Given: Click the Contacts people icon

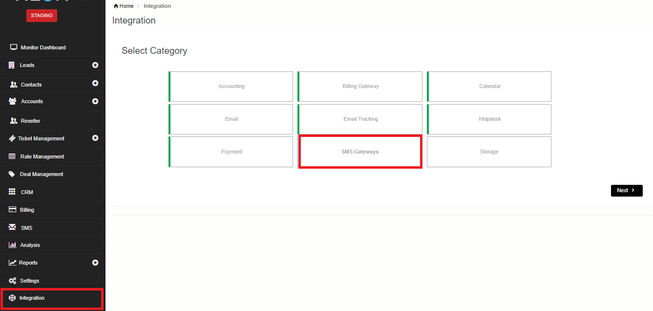Looking at the screenshot, I should [x=12, y=84].
